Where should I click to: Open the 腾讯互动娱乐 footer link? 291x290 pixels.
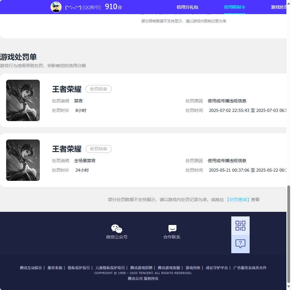point(31,268)
